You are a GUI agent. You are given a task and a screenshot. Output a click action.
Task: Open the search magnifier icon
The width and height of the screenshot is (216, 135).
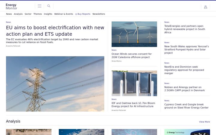click(49, 6)
